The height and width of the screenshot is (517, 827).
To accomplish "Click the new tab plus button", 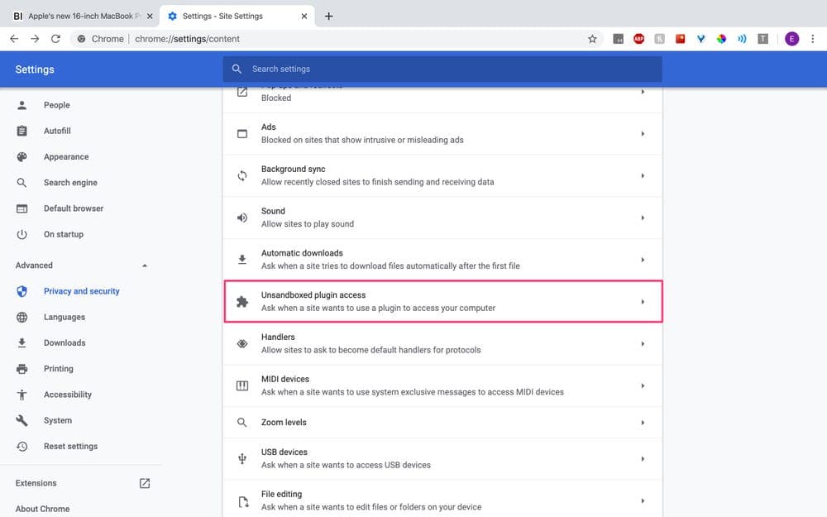I will (x=328, y=16).
